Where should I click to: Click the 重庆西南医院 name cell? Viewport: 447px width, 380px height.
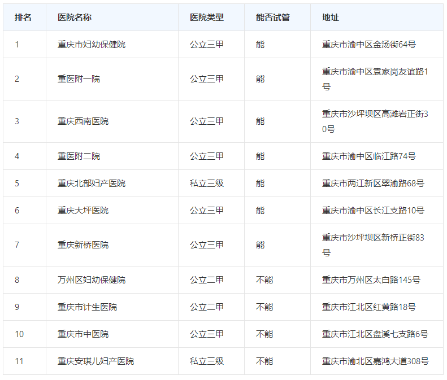click(83, 121)
